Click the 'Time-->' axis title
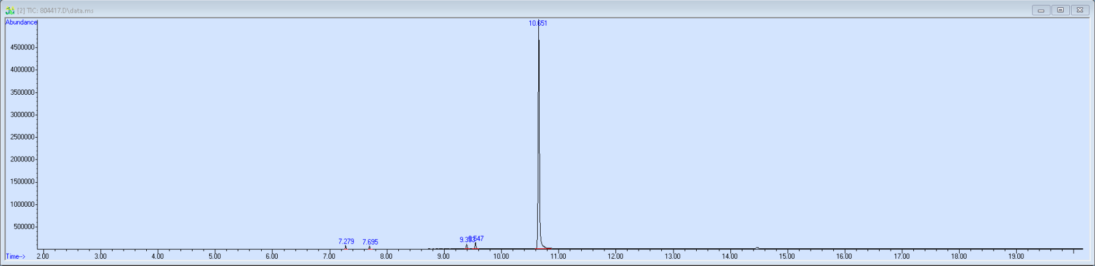Viewport: 1095px width, 266px height. point(16,256)
